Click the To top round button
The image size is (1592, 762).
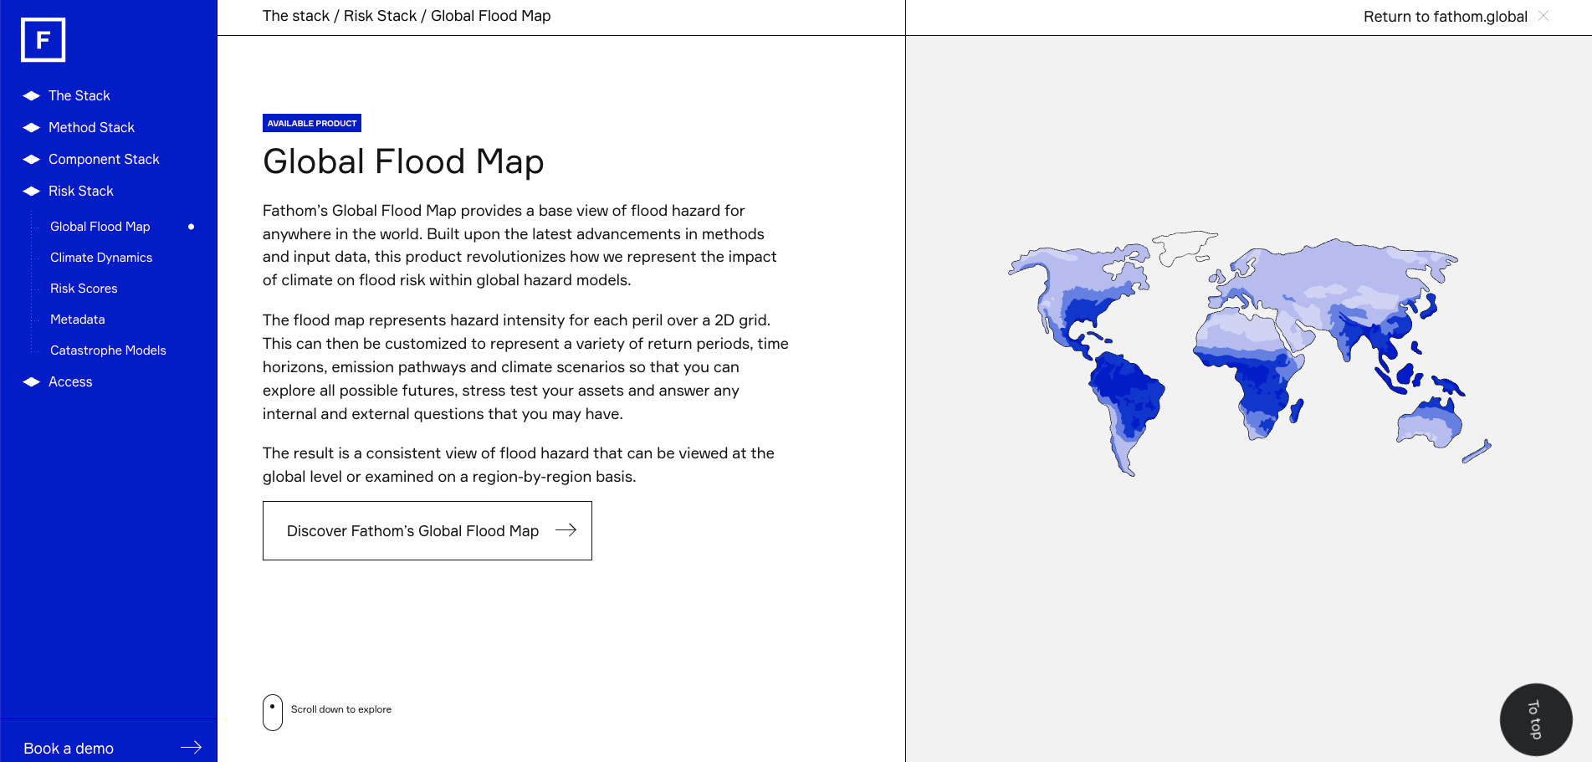(x=1536, y=719)
